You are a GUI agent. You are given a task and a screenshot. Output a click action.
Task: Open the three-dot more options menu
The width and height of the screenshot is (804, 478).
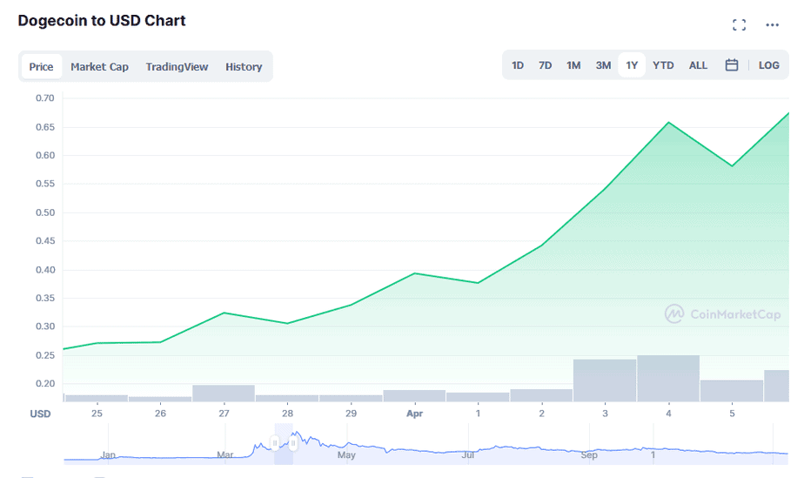click(x=772, y=24)
